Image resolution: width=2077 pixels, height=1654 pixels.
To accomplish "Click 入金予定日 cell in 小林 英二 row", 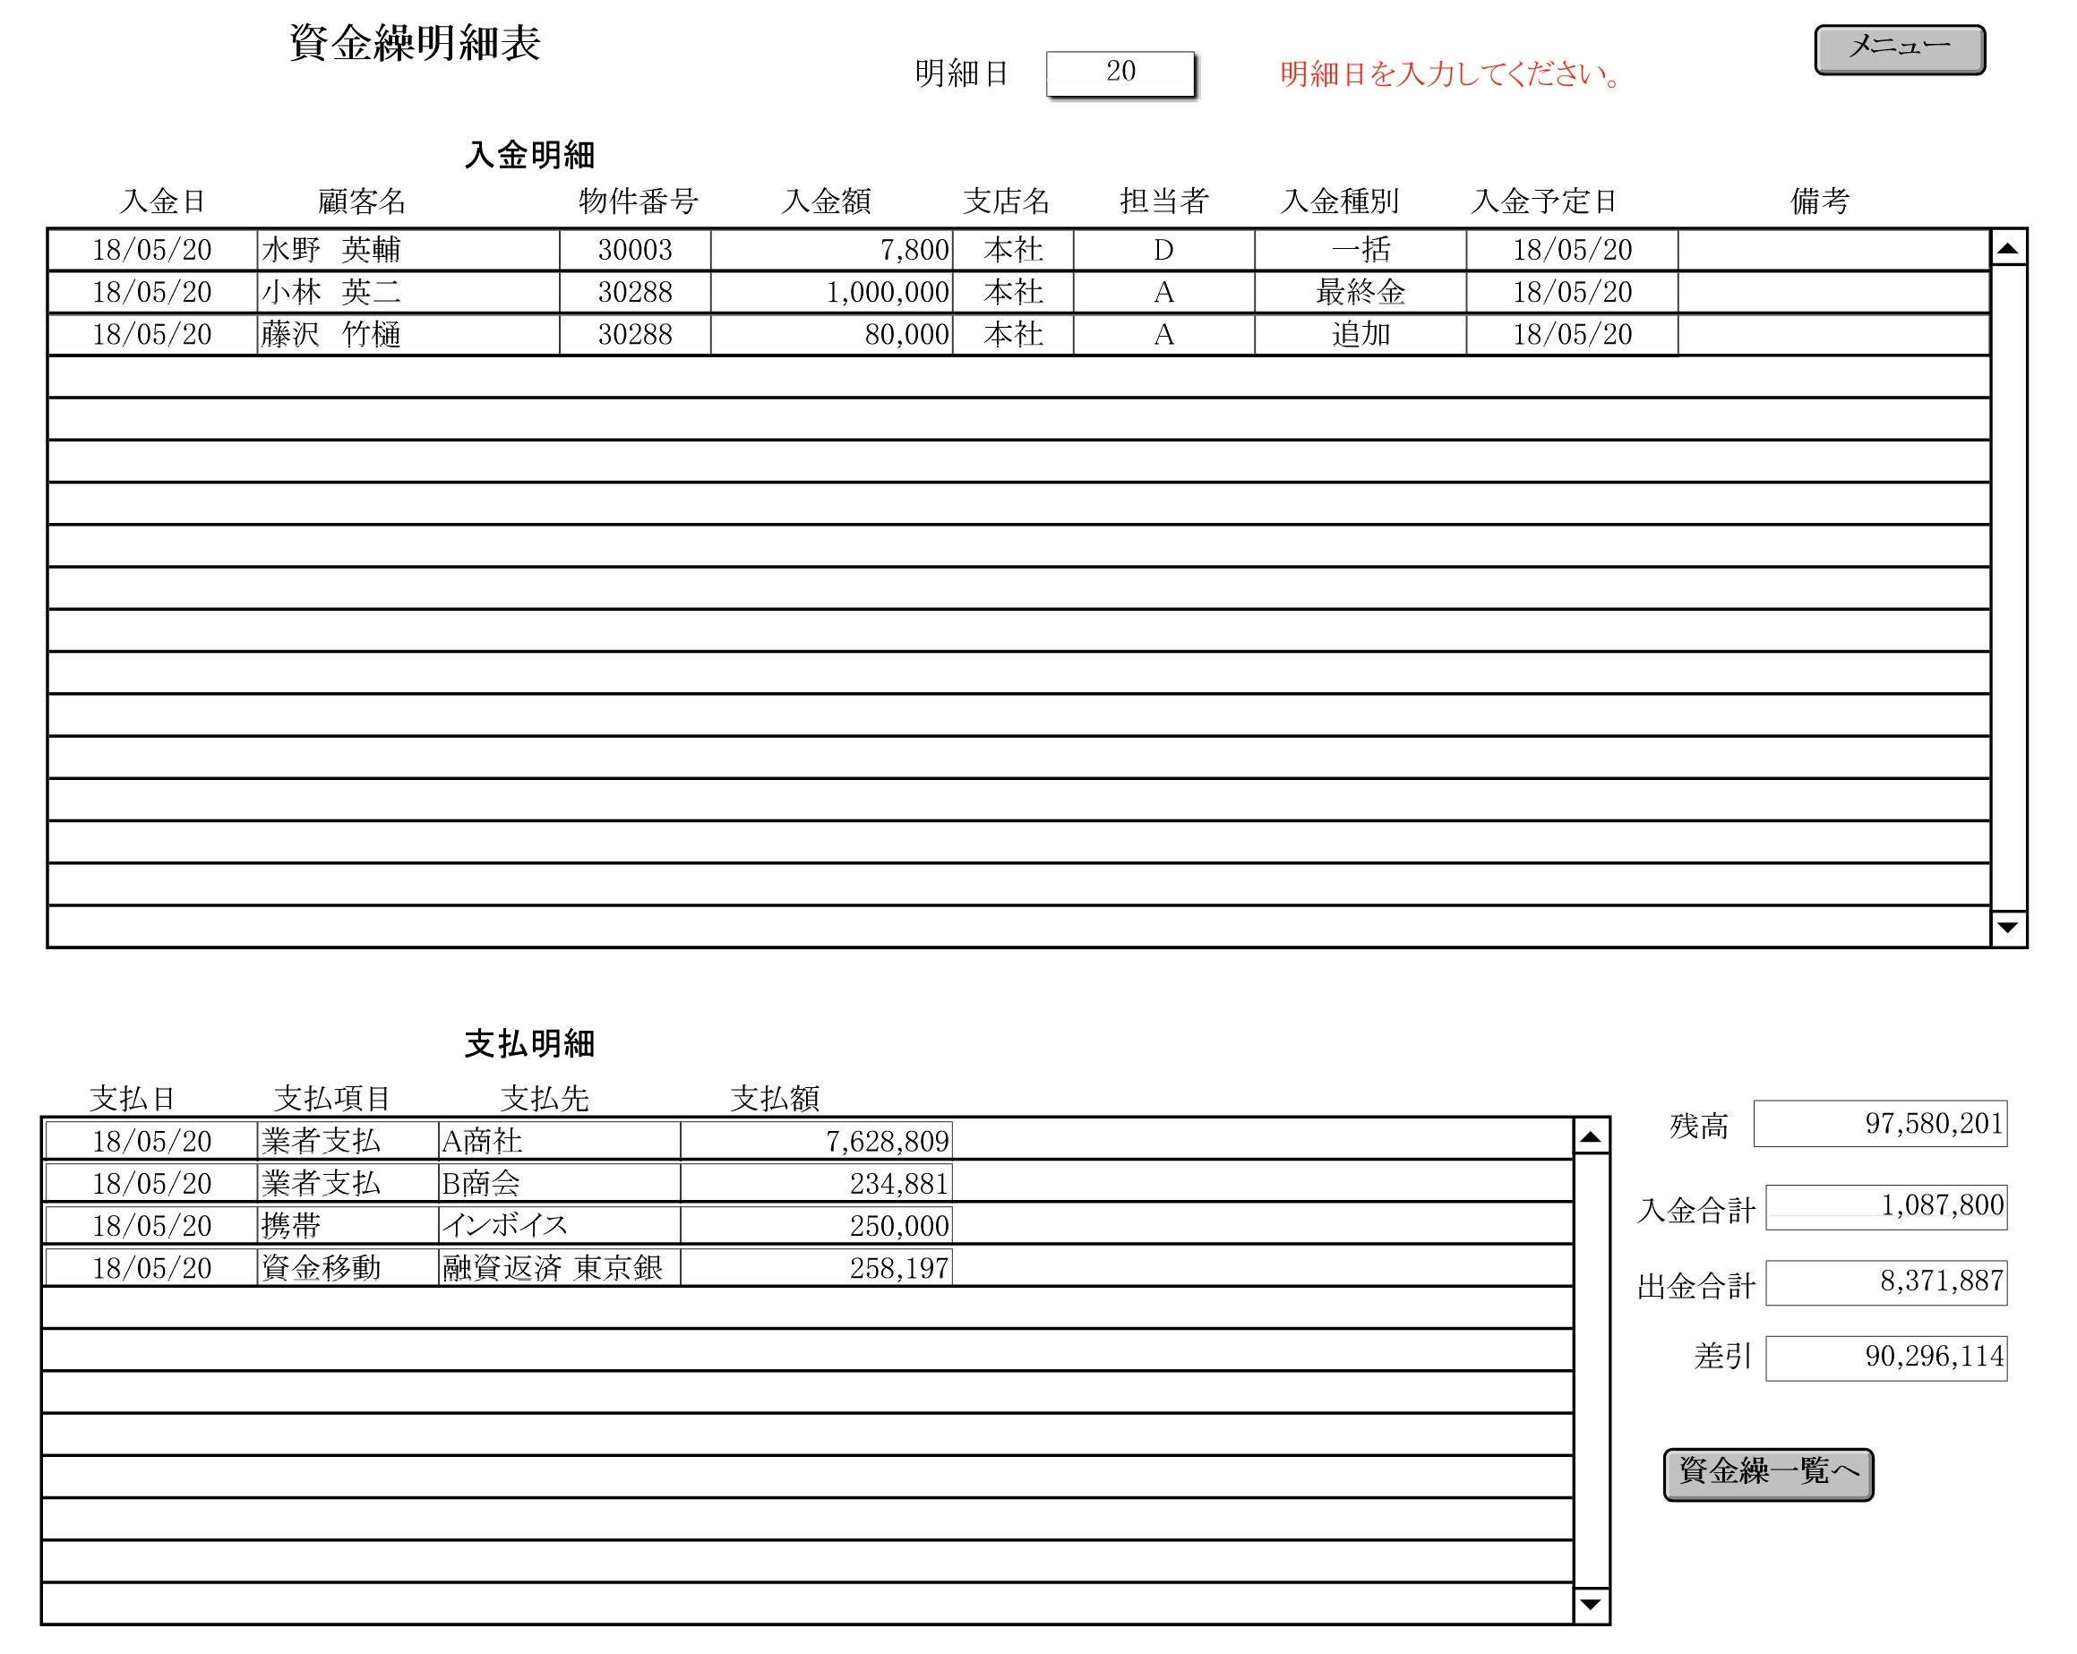I will point(1572,292).
